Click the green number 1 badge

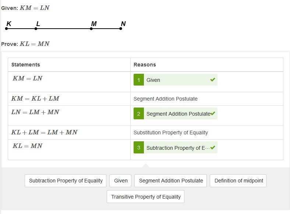click(x=138, y=80)
